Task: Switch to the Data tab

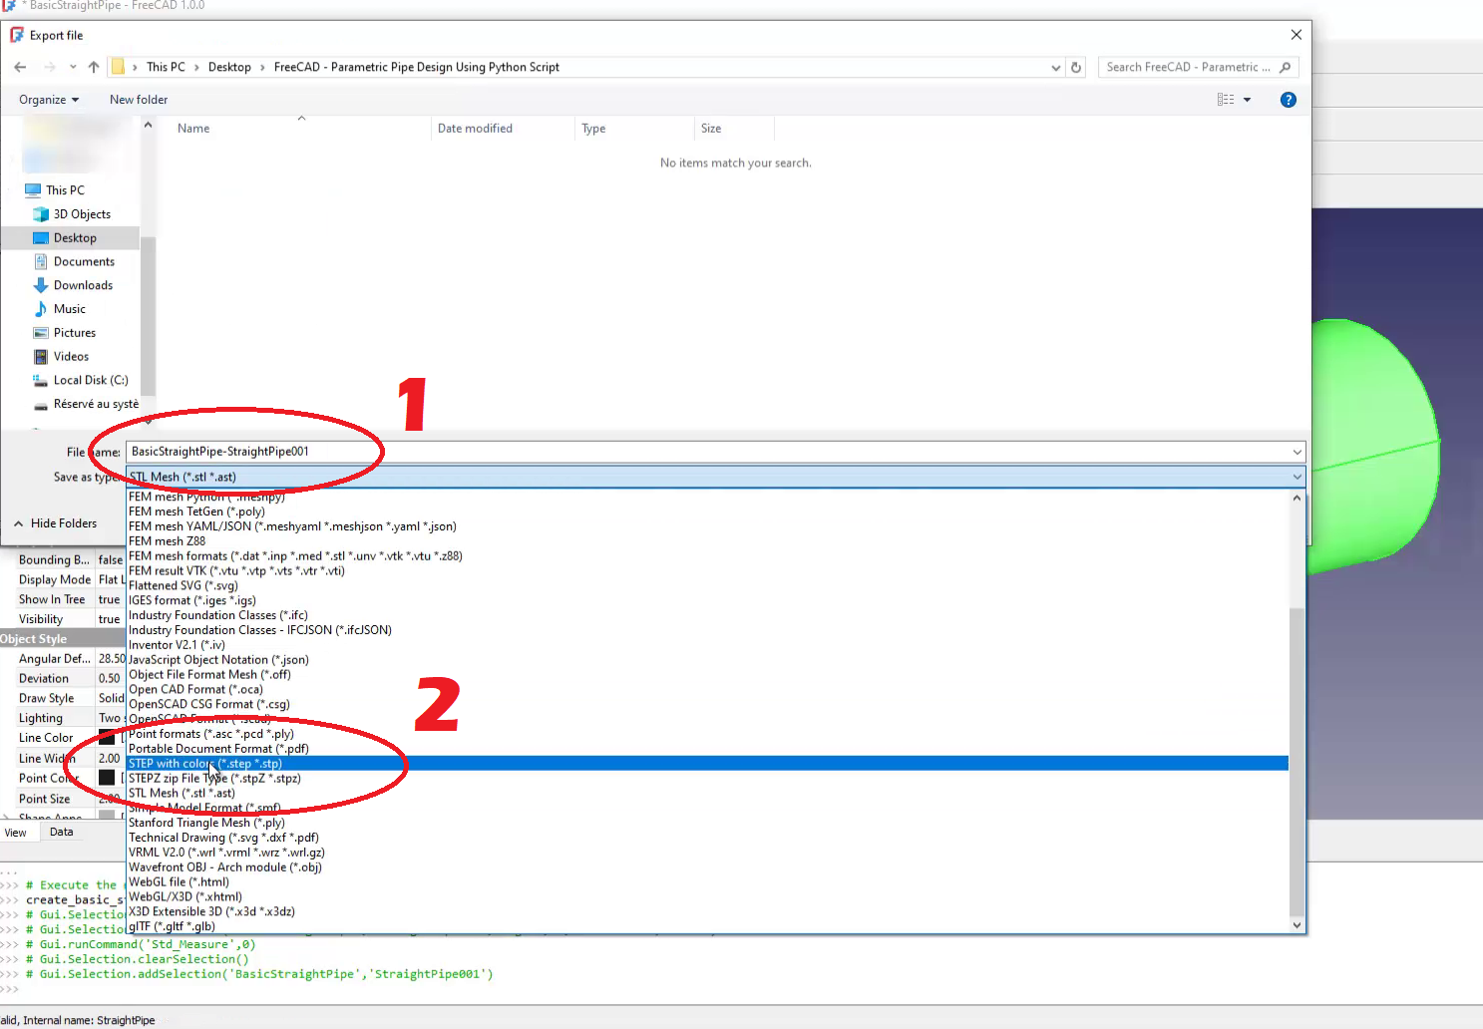Action: tap(62, 832)
